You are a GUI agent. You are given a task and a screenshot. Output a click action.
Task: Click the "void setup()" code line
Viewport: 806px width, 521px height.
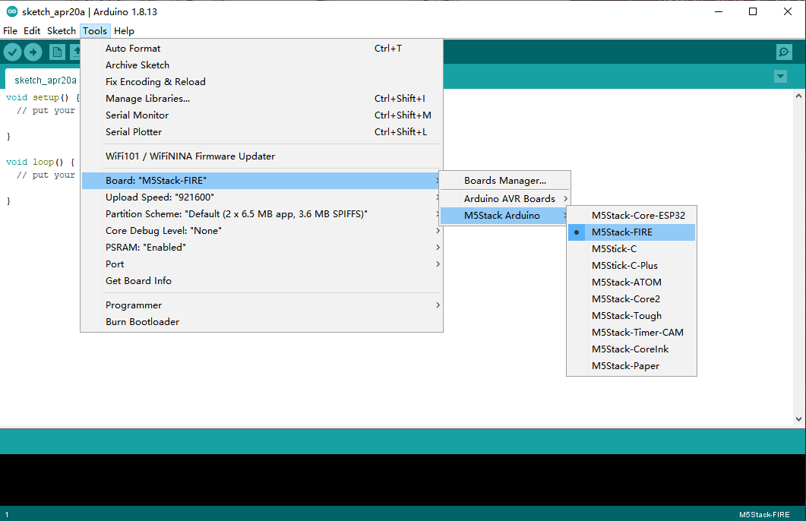pyautogui.click(x=43, y=97)
